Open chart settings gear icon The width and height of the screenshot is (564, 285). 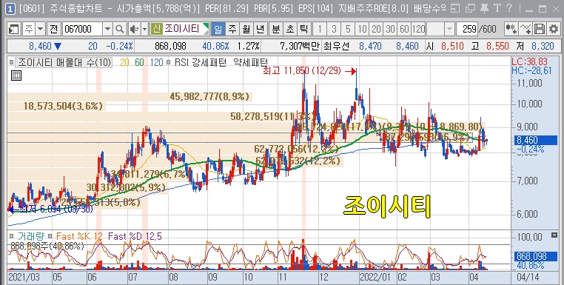pos(553,29)
